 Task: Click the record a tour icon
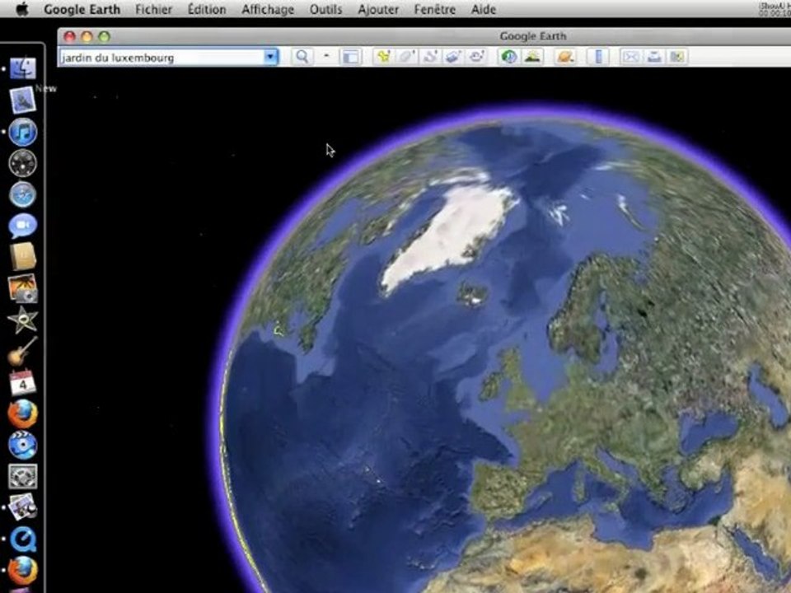(x=476, y=57)
